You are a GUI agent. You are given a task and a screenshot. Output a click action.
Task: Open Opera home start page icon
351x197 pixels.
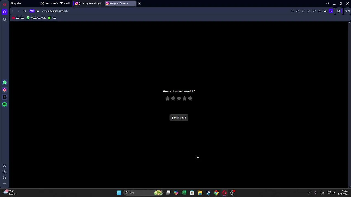pyautogui.click(x=4, y=12)
